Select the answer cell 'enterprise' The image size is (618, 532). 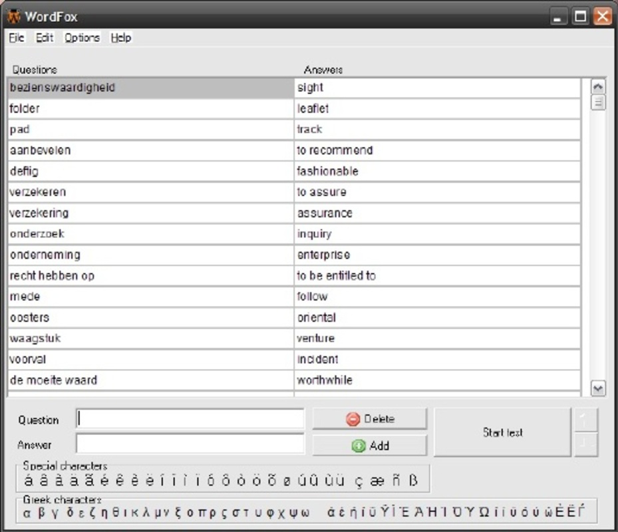pos(438,255)
